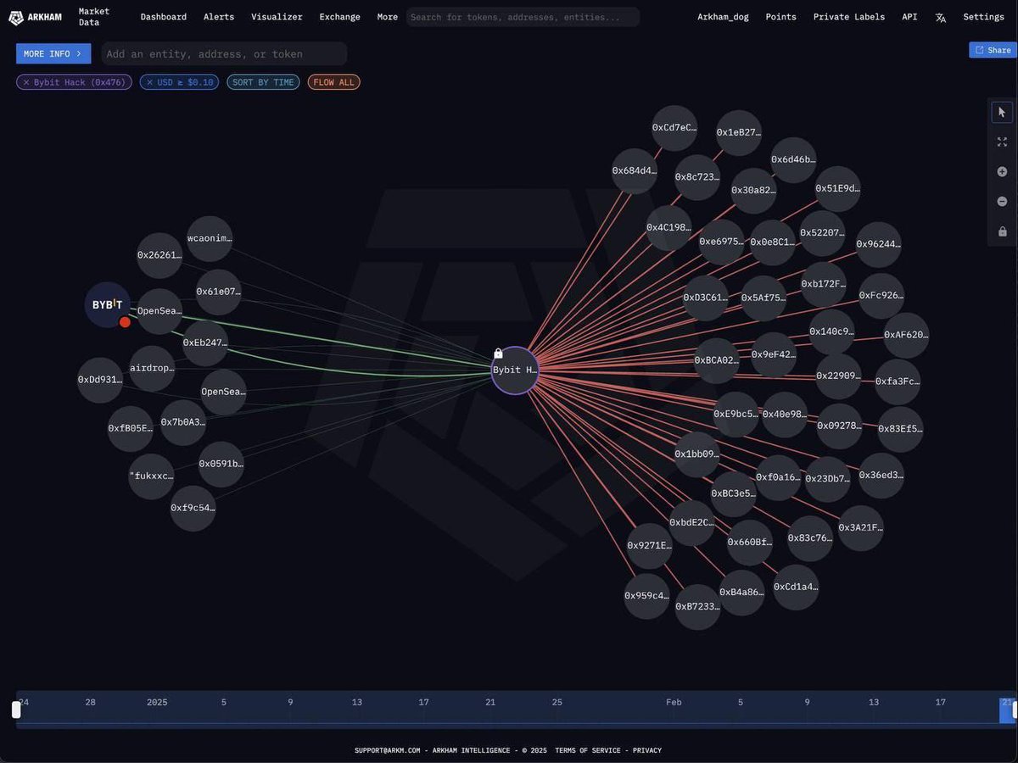Open the More menu
Image resolution: width=1018 pixels, height=763 pixels.
[x=387, y=16]
